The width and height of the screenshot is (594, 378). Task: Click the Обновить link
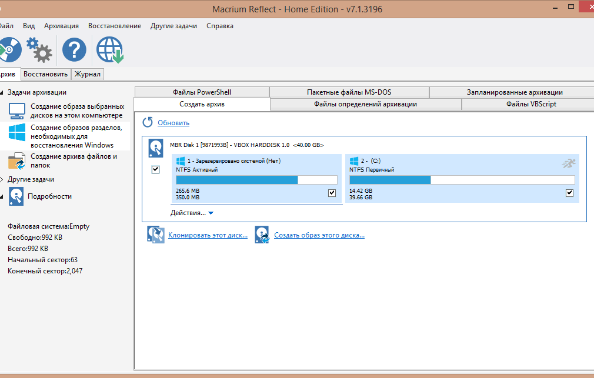pos(173,123)
